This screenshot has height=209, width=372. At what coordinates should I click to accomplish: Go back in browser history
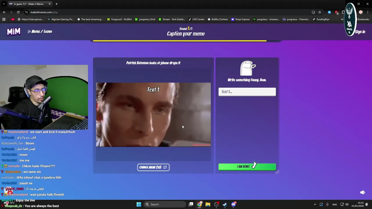click(x=4, y=12)
